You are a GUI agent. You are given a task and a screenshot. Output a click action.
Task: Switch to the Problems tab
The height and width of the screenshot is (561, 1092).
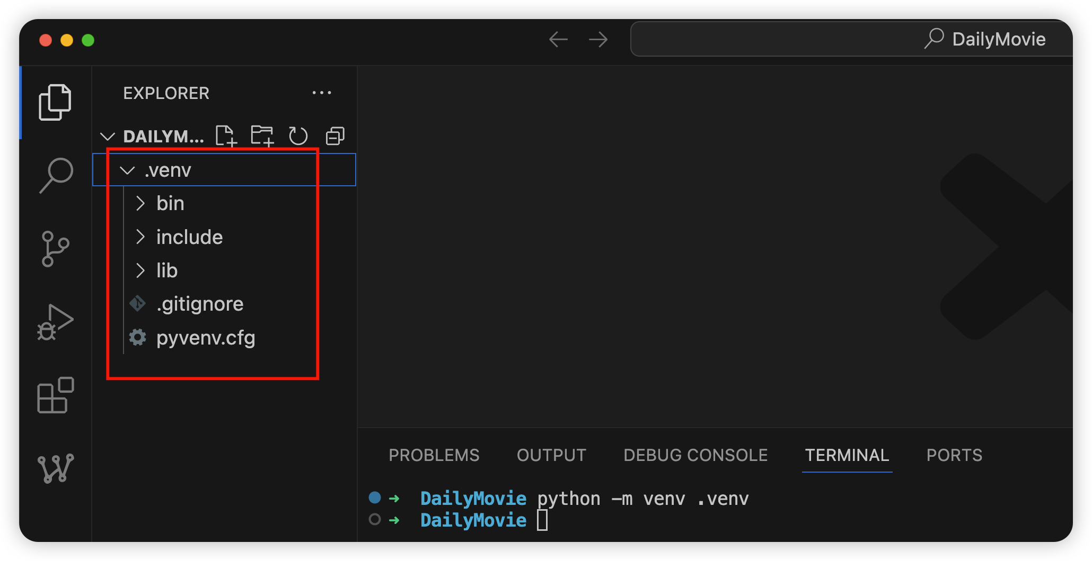tap(434, 455)
